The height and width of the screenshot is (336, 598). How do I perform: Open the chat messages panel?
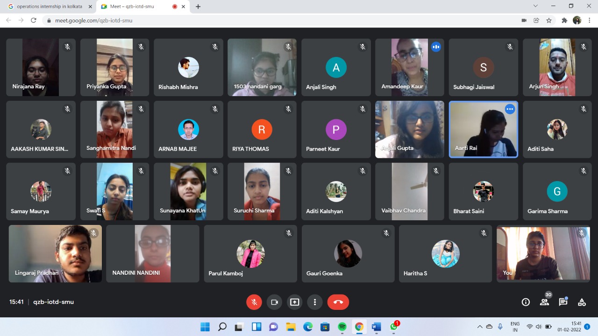563,302
